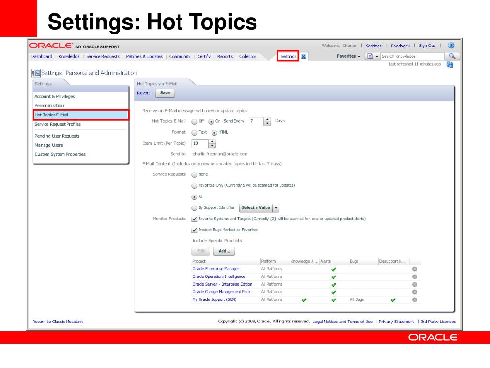This screenshot has height=368, width=490.
Task: Click Sign Out link
Action: coord(427,46)
